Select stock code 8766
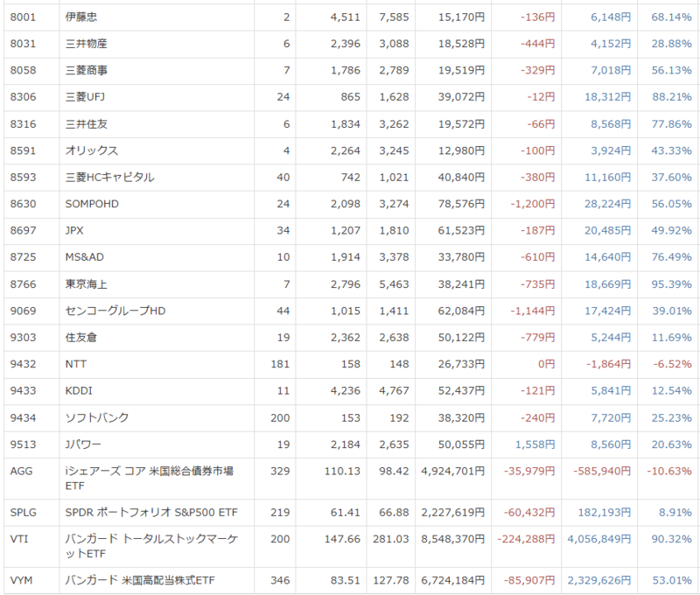The width and height of the screenshot is (700, 595). [x=23, y=284]
